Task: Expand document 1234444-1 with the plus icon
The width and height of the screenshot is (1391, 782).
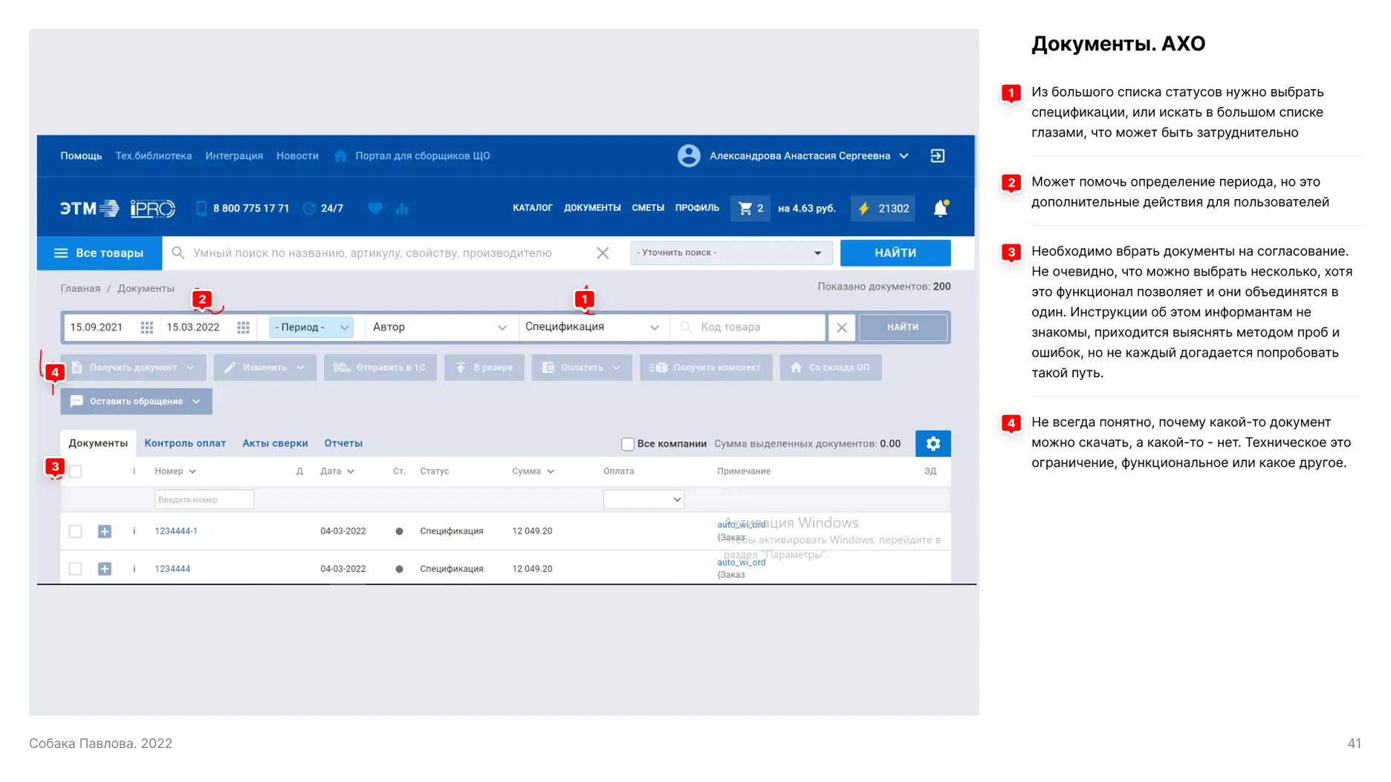Action: point(105,531)
